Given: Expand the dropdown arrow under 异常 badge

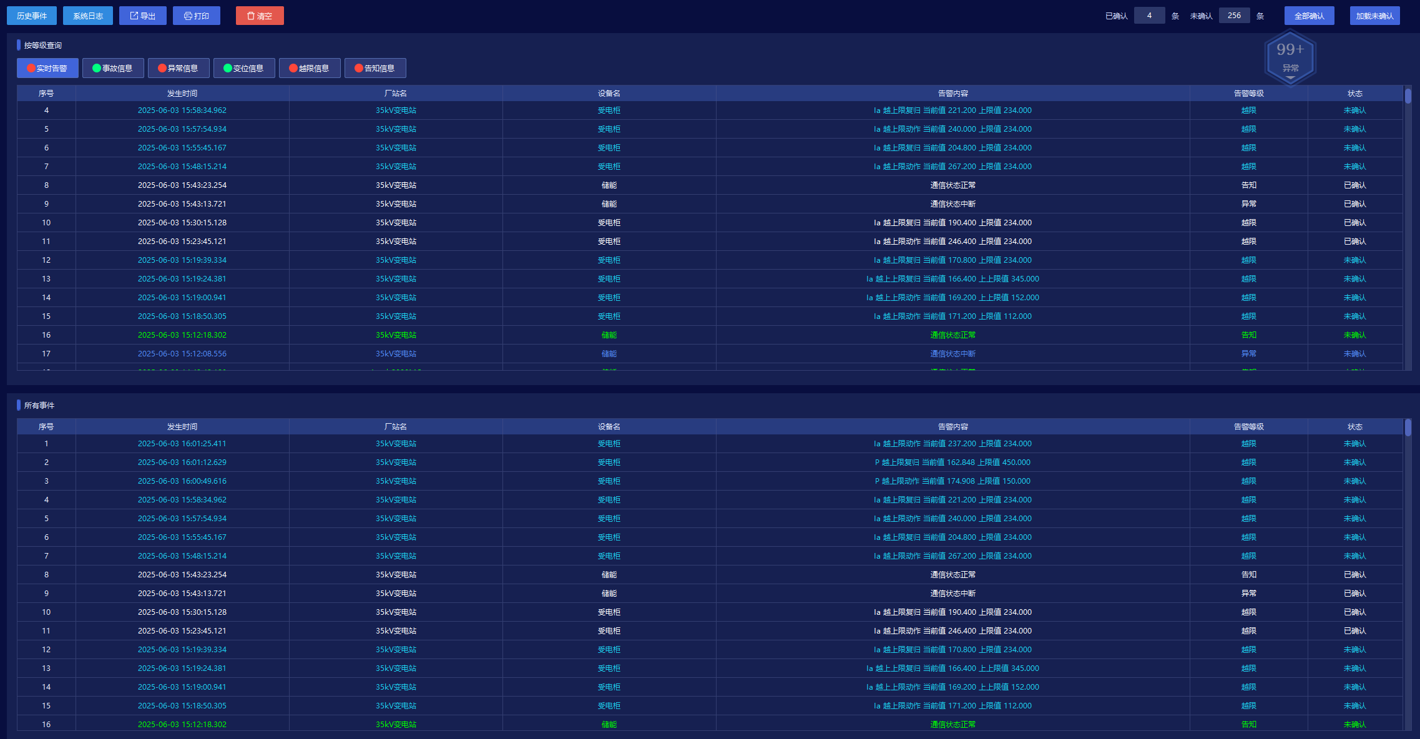Looking at the screenshot, I should [x=1290, y=77].
